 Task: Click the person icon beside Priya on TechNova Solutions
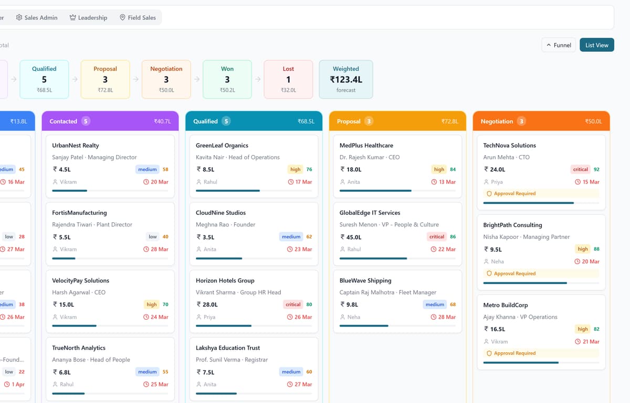click(487, 182)
